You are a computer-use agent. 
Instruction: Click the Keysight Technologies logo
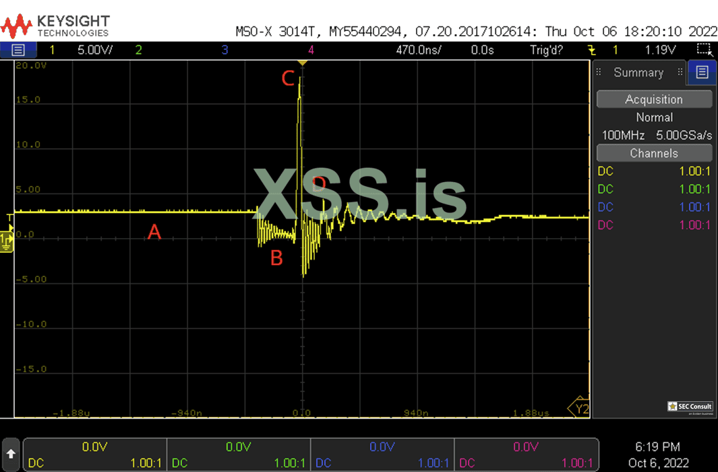pyautogui.click(x=55, y=26)
